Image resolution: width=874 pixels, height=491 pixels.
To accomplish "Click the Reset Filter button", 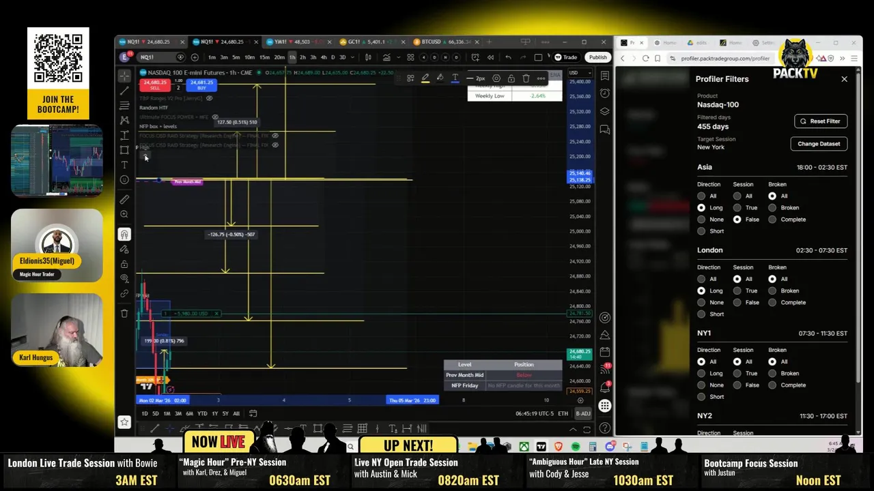I will [821, 121].
